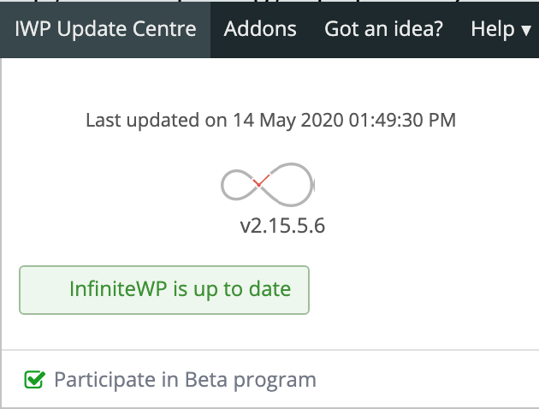
Task: Open the IWP Update Centre tab
Action: point(105,29)
